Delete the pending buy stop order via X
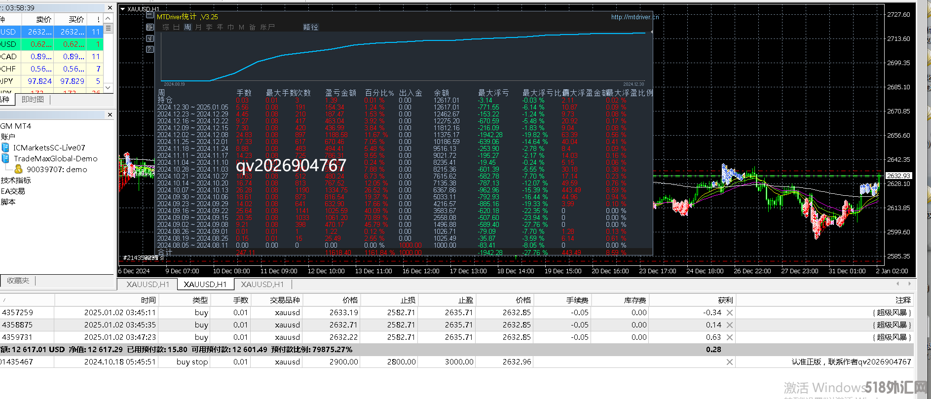This screenshot has height=399, width=931. tap(730, 362)
